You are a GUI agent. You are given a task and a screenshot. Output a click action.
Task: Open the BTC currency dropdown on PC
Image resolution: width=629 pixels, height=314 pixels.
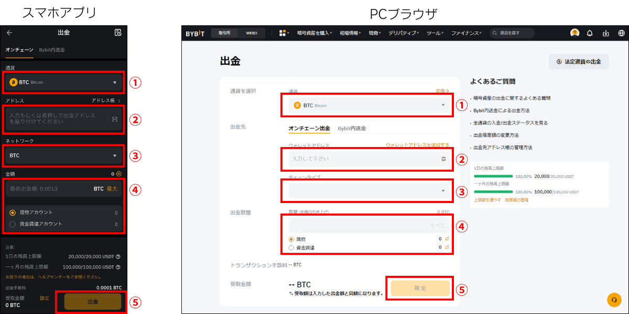coord(370,105)
